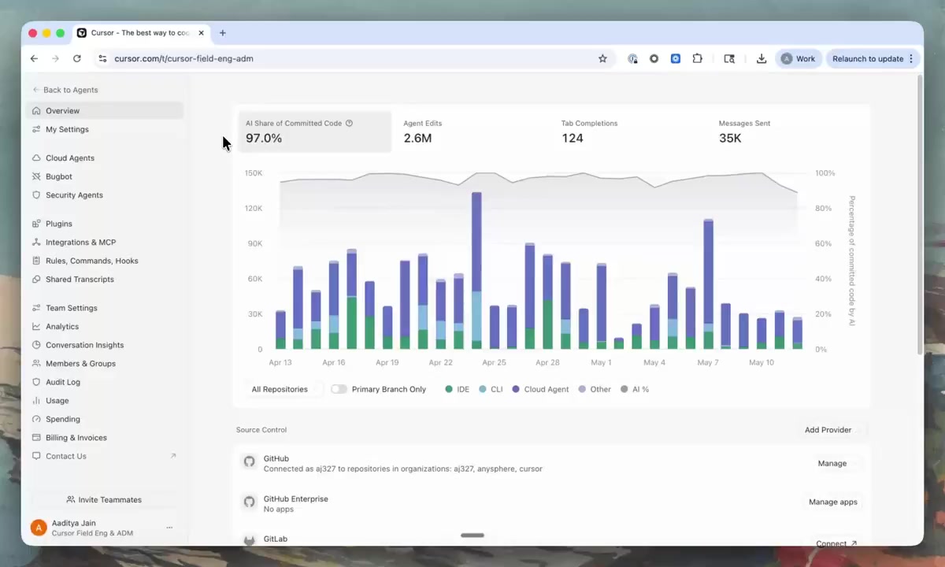
Task: Click the blue gear extension icon
Action: pos(676,58)
